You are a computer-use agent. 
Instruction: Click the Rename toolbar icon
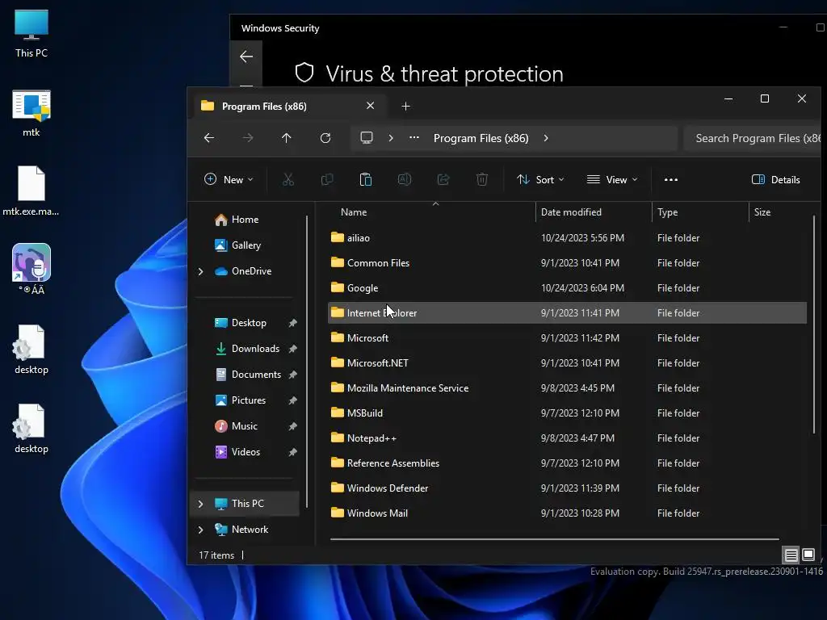405,180
